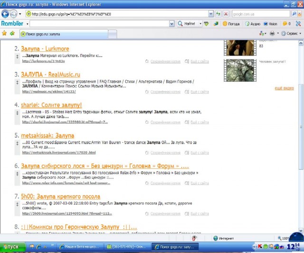Select the Поиск gogo.ru: залупа tab
Viewport: 304px width, 253px height.
click(x=64, y=34)
